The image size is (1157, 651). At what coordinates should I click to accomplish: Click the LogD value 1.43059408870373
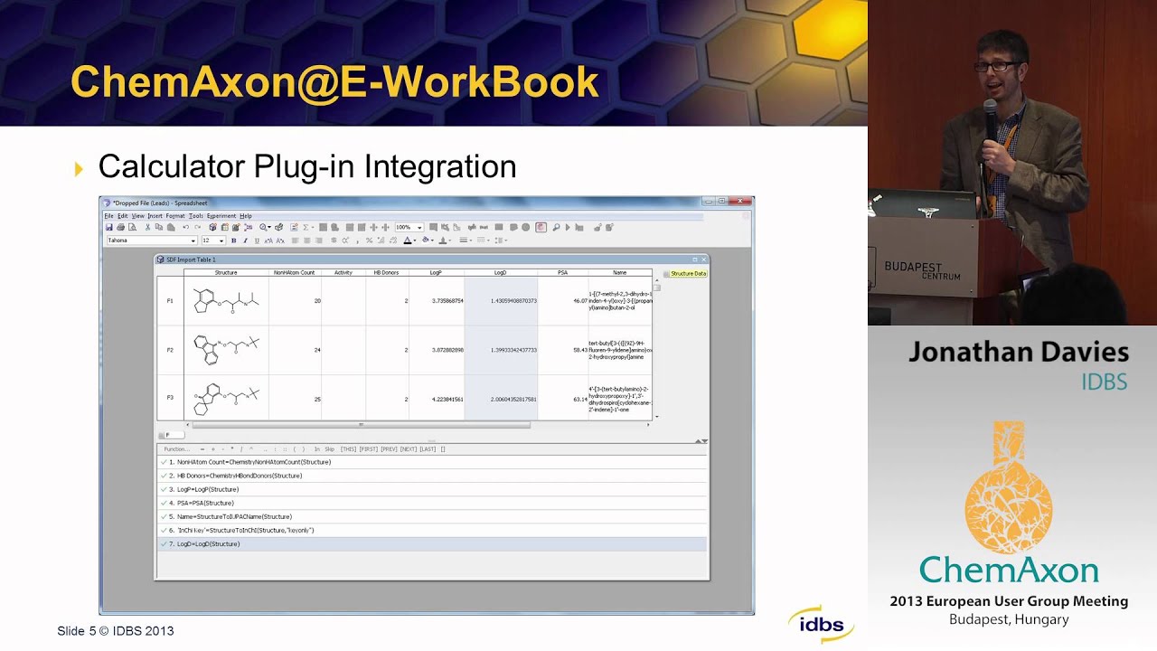pos(513,300)
